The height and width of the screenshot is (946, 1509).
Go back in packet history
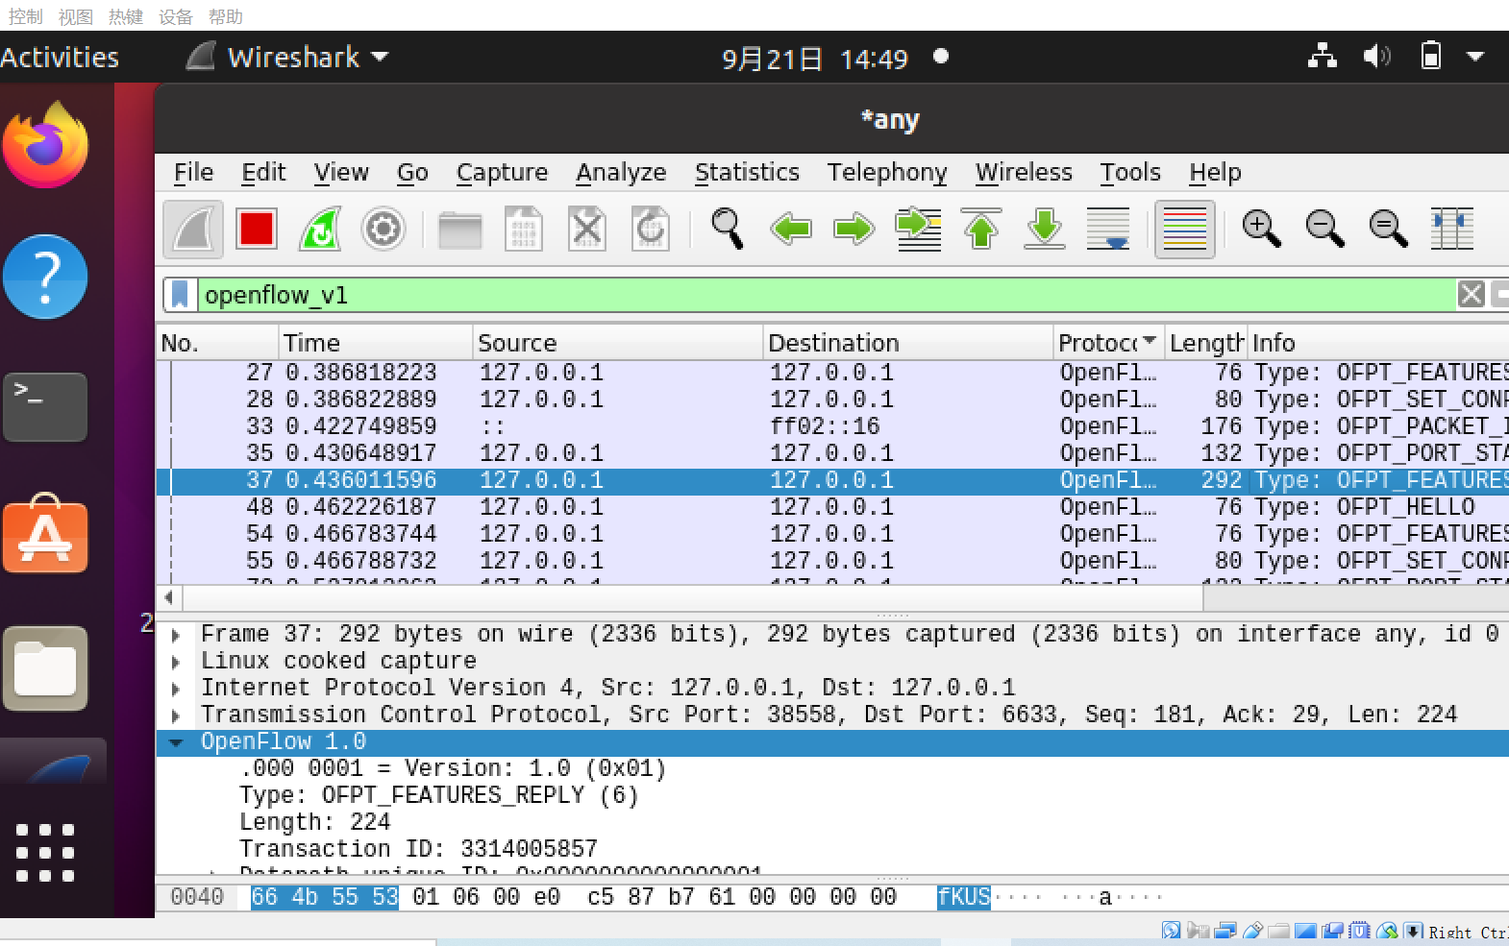[x=791, y=230]
